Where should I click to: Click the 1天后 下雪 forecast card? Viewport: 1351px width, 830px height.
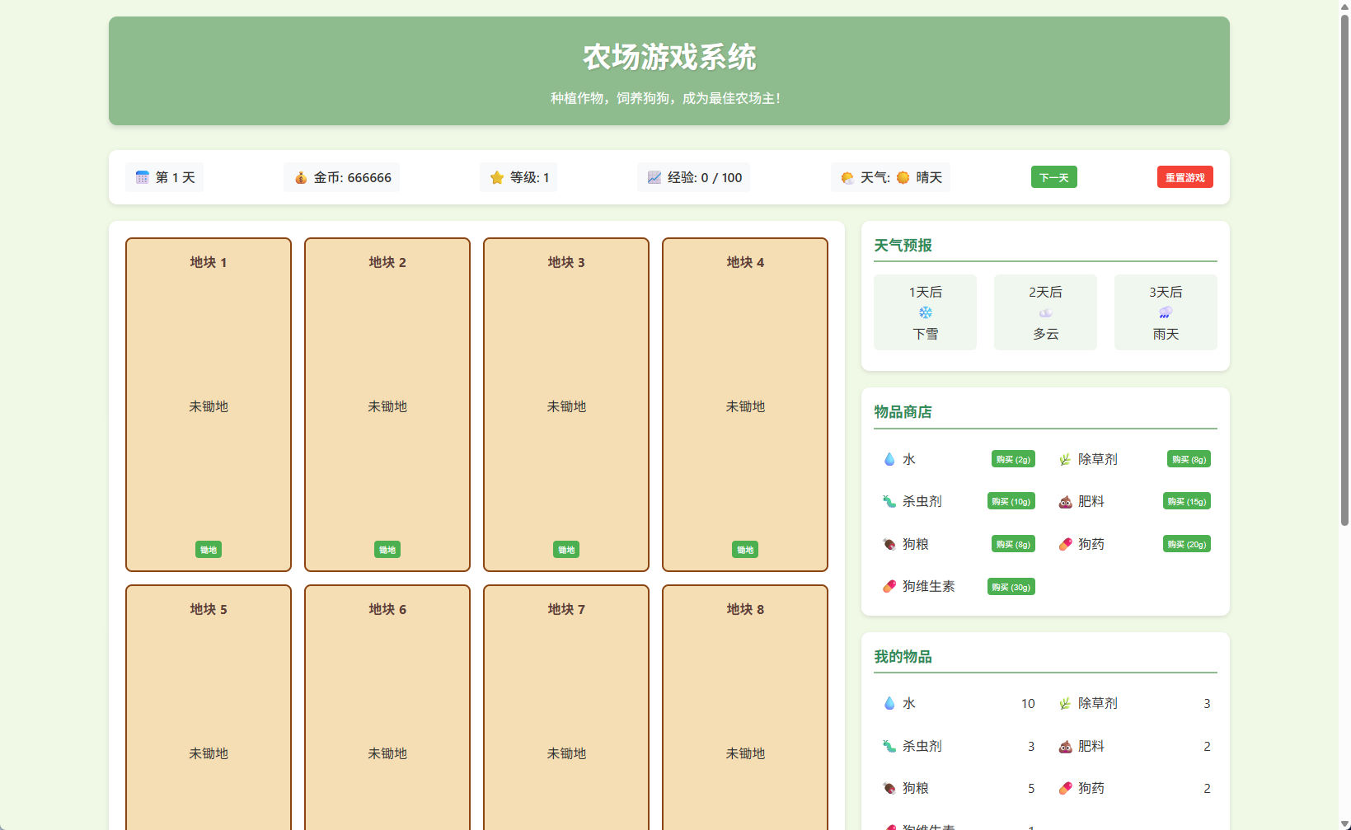925,312
